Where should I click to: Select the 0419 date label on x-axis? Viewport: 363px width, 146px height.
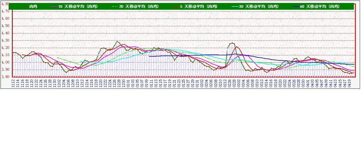[349, 83]
